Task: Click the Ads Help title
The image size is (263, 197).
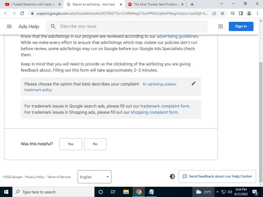Action: point(29,26)
